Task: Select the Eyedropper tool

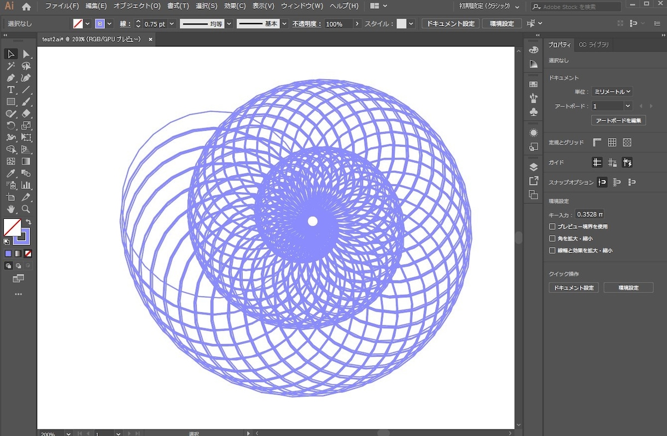Action: pos(10,173)
